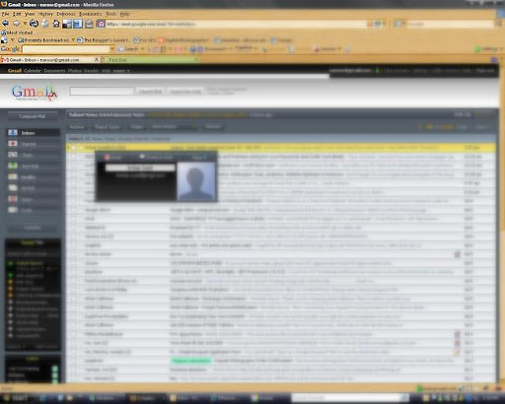This screenshot has height=404, width=505.
Task: Open the Bookmarks menu
Action: 91,14
